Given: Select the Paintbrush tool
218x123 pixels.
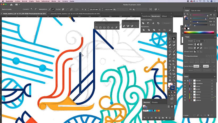Looking at the screenshot, I should click(174, 51).
